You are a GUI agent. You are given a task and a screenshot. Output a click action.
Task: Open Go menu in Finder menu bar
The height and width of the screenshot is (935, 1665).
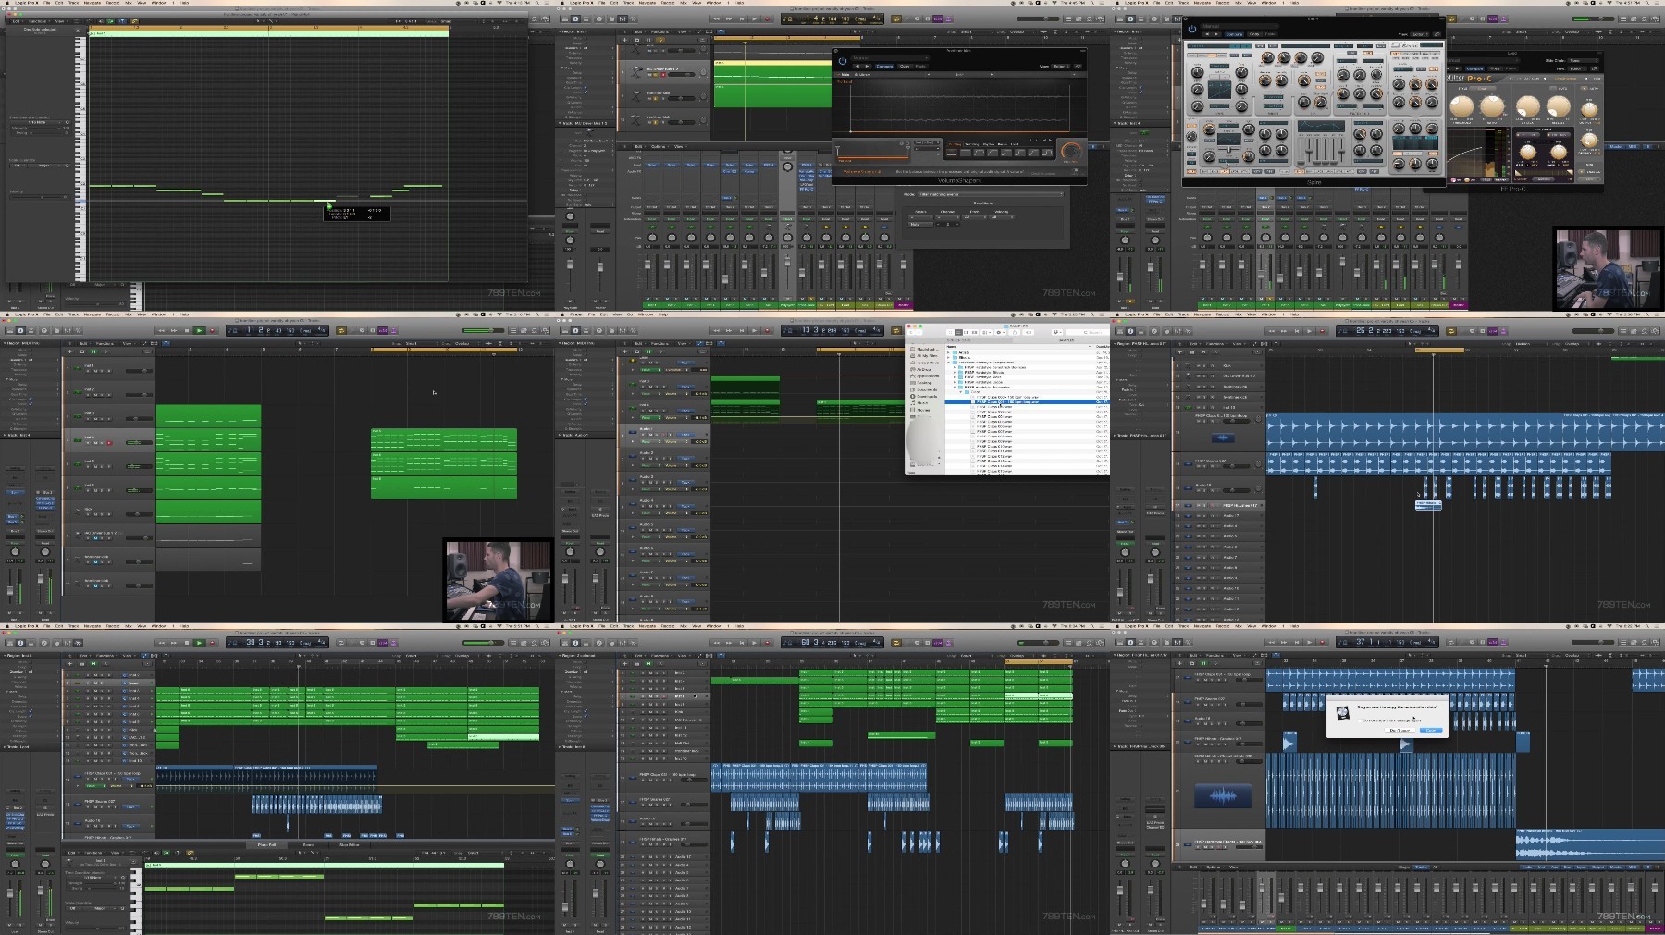(630, 314)
